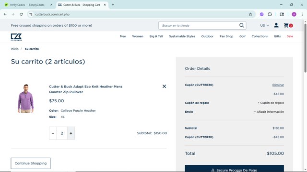Open the Men menu
This screenshot has height=172, width=307.
point(123,36)
